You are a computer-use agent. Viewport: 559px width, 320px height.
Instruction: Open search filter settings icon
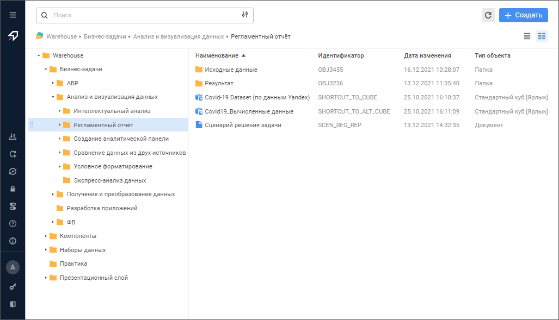click(x=245, y=15)
